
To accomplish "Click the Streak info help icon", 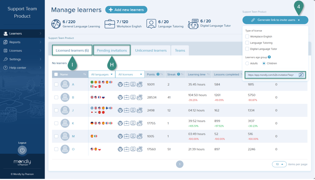I will (179, 74).
